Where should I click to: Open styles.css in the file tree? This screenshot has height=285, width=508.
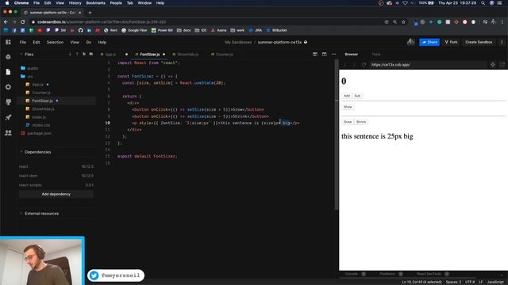tap(40, 125)
